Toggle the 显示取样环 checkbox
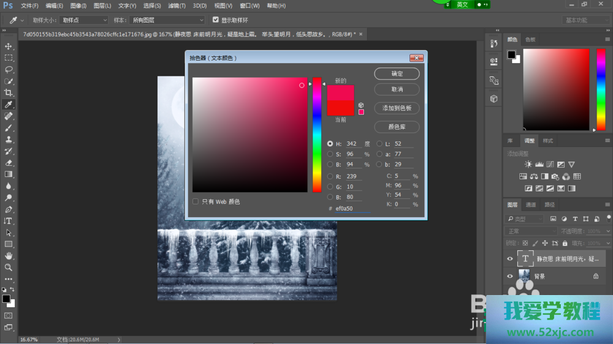613x344 pixels. tap(215, 20)
